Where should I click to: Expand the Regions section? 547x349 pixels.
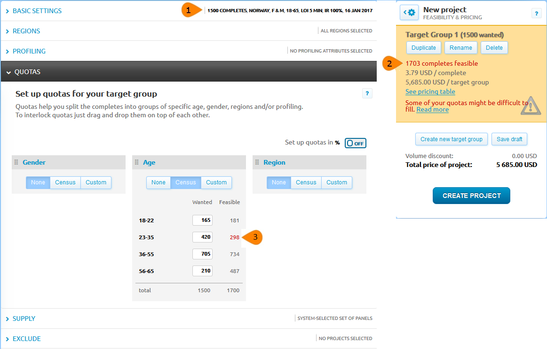coord(26,31)
